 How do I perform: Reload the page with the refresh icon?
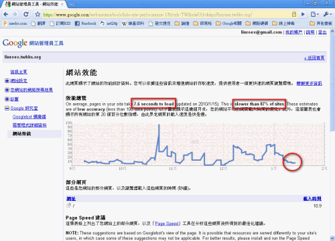[x=26, y=15]
